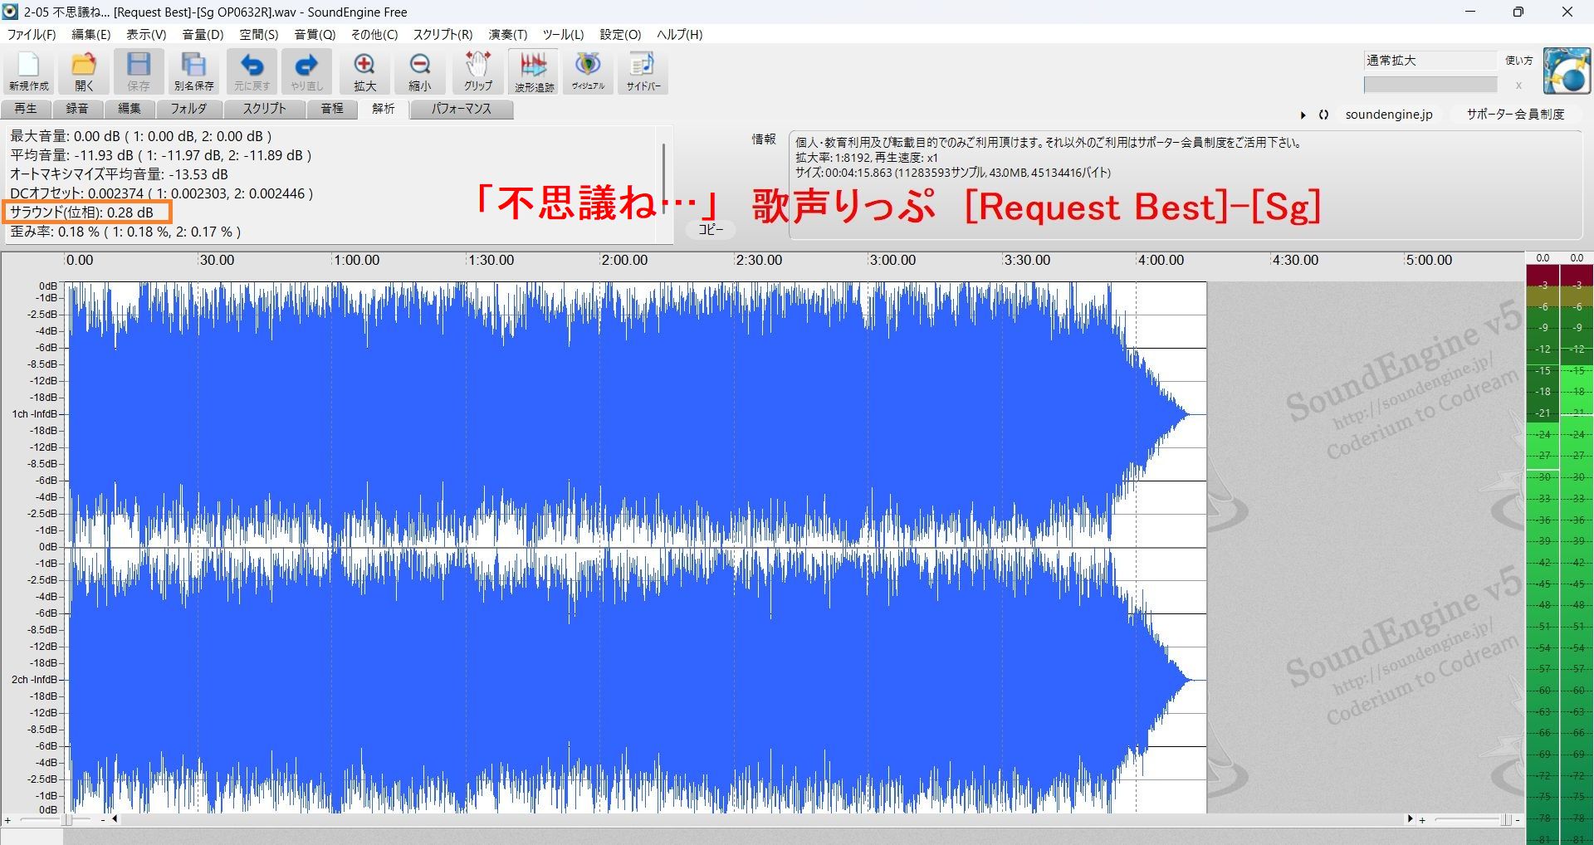Open the 編集(E) menu

click(x=90, y=34)
